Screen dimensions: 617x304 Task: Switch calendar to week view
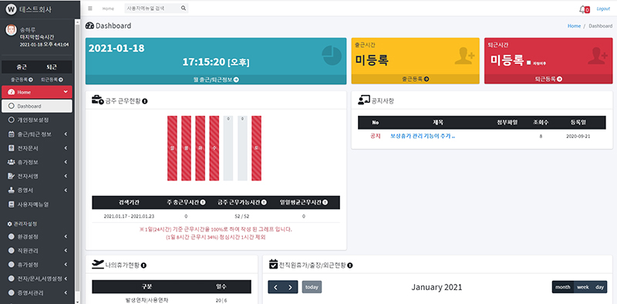583,287
